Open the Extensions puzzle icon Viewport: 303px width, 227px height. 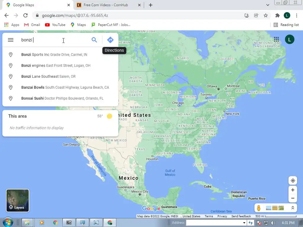[278, 15]
